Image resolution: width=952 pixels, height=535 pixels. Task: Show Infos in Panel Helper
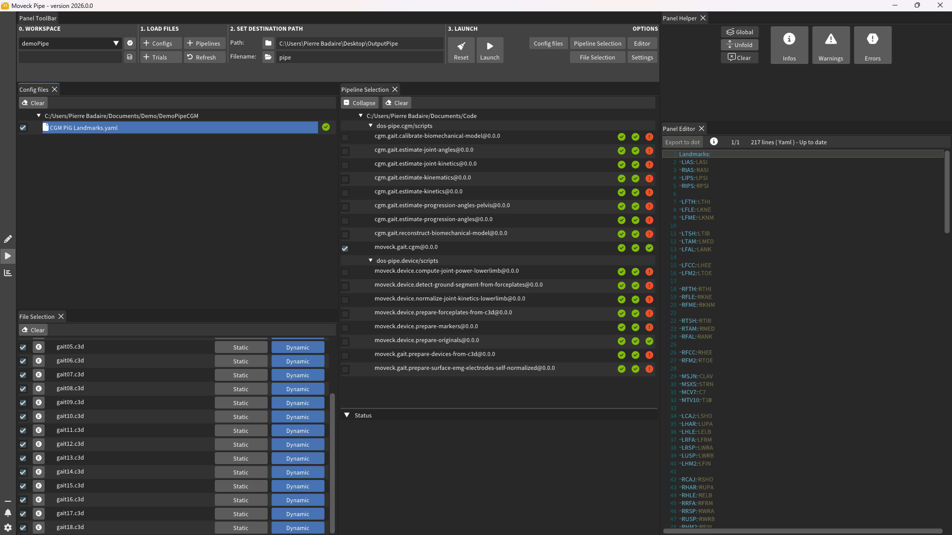pos(789,45)
